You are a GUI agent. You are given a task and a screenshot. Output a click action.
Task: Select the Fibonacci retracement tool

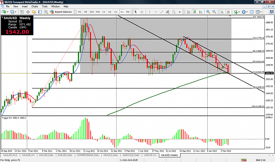(174, 12)
